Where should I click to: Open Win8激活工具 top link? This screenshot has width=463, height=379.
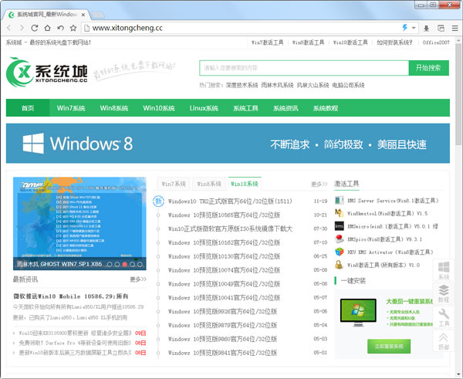pos(308,42)
